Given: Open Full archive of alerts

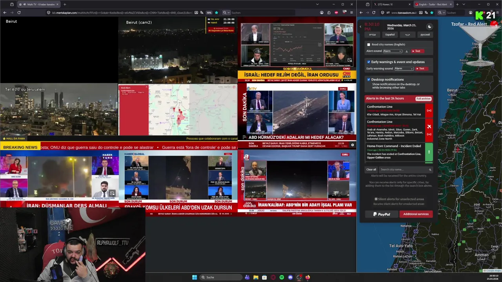Looking at the screenshot, I should [424, 99].
